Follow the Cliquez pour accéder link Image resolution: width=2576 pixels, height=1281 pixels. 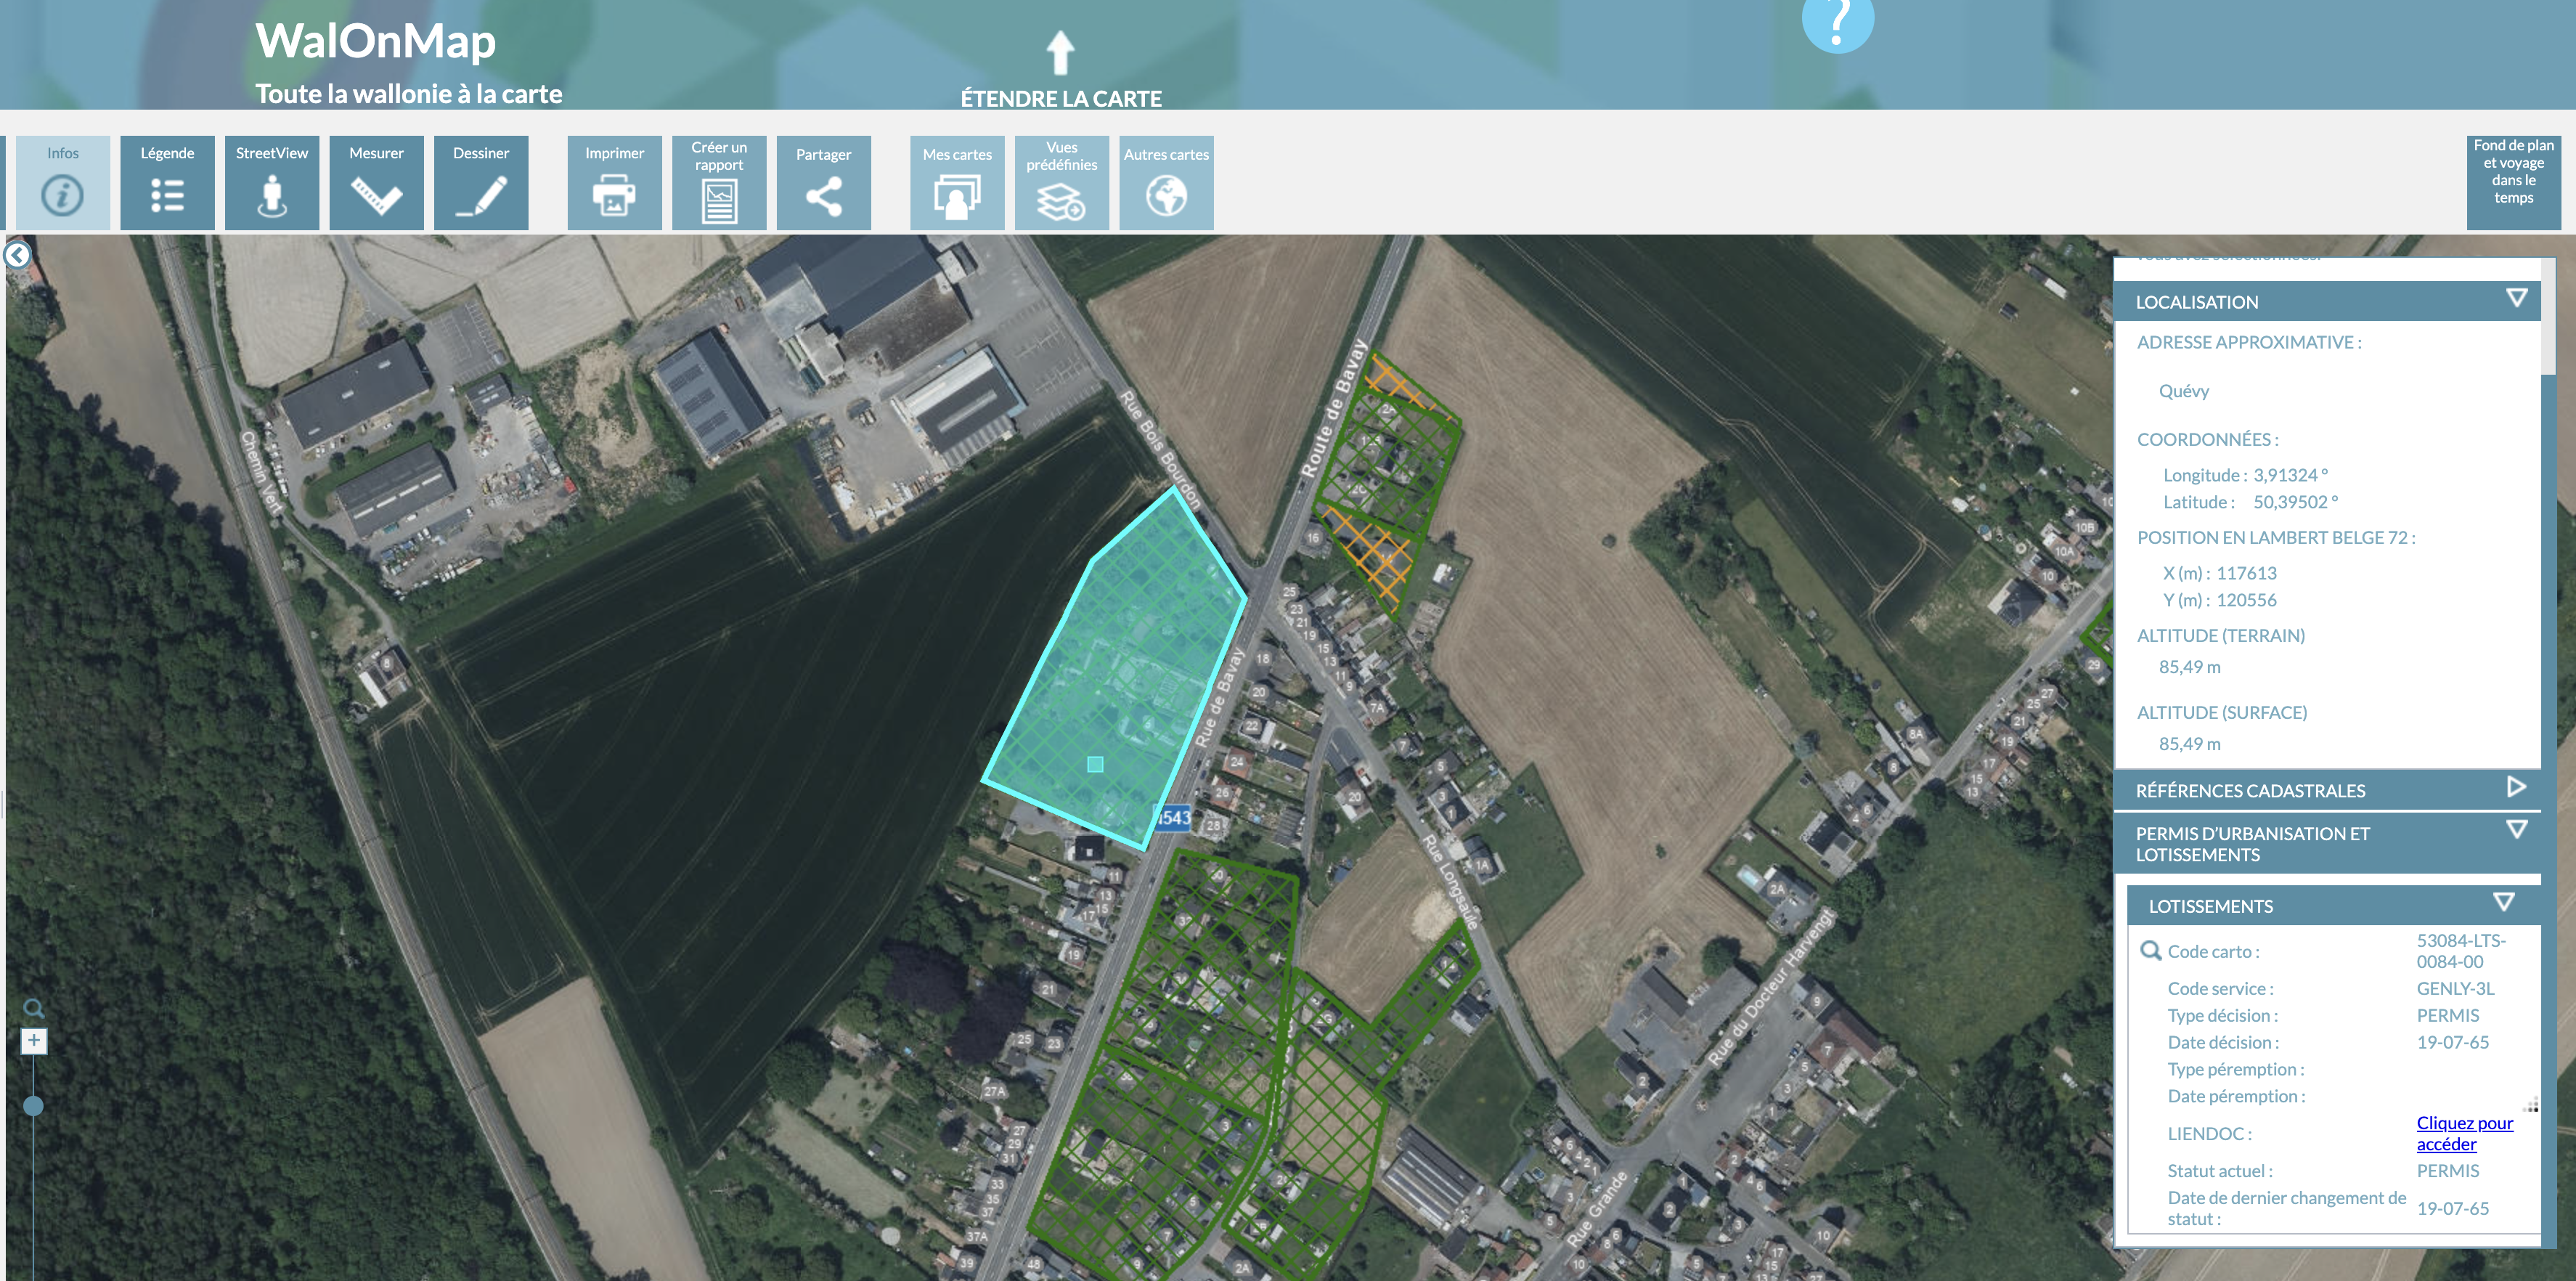[2464, 1133]
